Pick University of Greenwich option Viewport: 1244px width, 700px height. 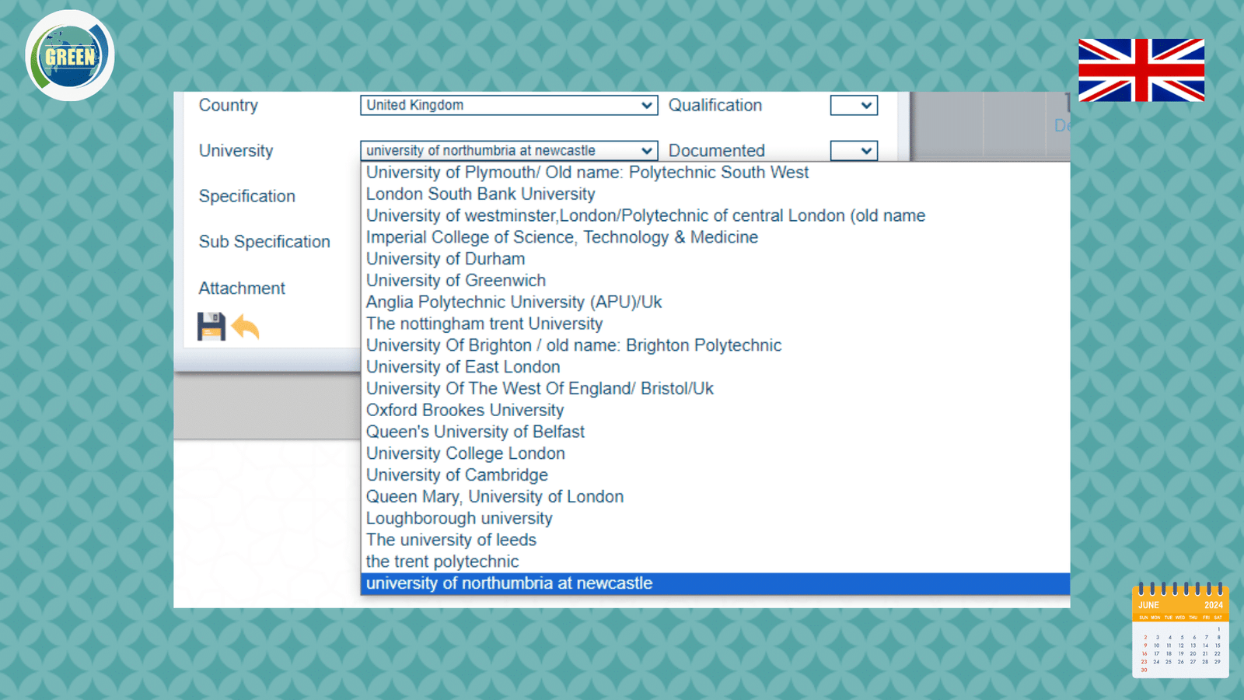pyautogui.click(x=456, y=280)
